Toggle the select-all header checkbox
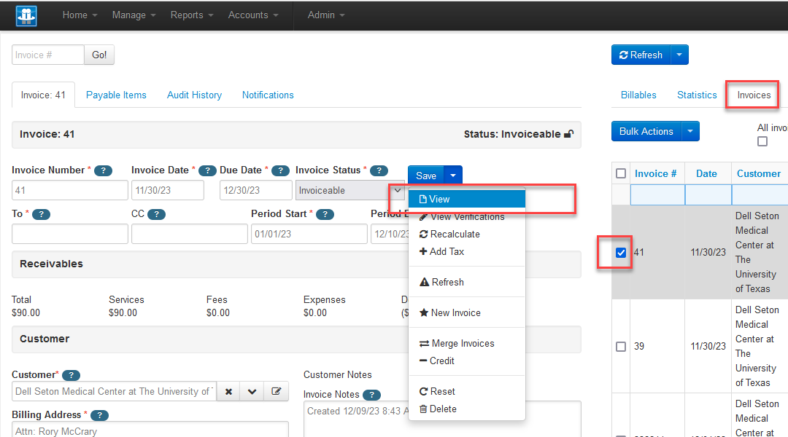The image size is (788, 437). (x=621, y=173)
